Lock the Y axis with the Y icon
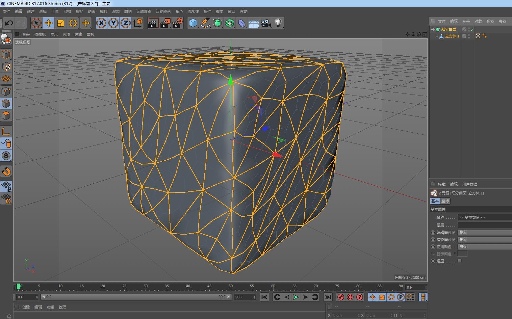Screen dimensions: 512x319 click(113, 23)
